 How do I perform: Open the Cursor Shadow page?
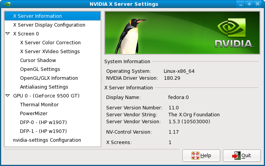coord(38,60)
